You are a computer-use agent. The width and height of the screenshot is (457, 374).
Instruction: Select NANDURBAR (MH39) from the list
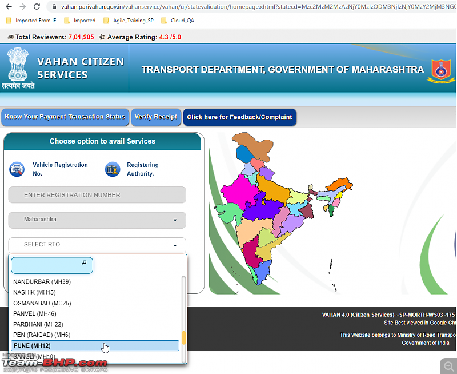(95, 282)
